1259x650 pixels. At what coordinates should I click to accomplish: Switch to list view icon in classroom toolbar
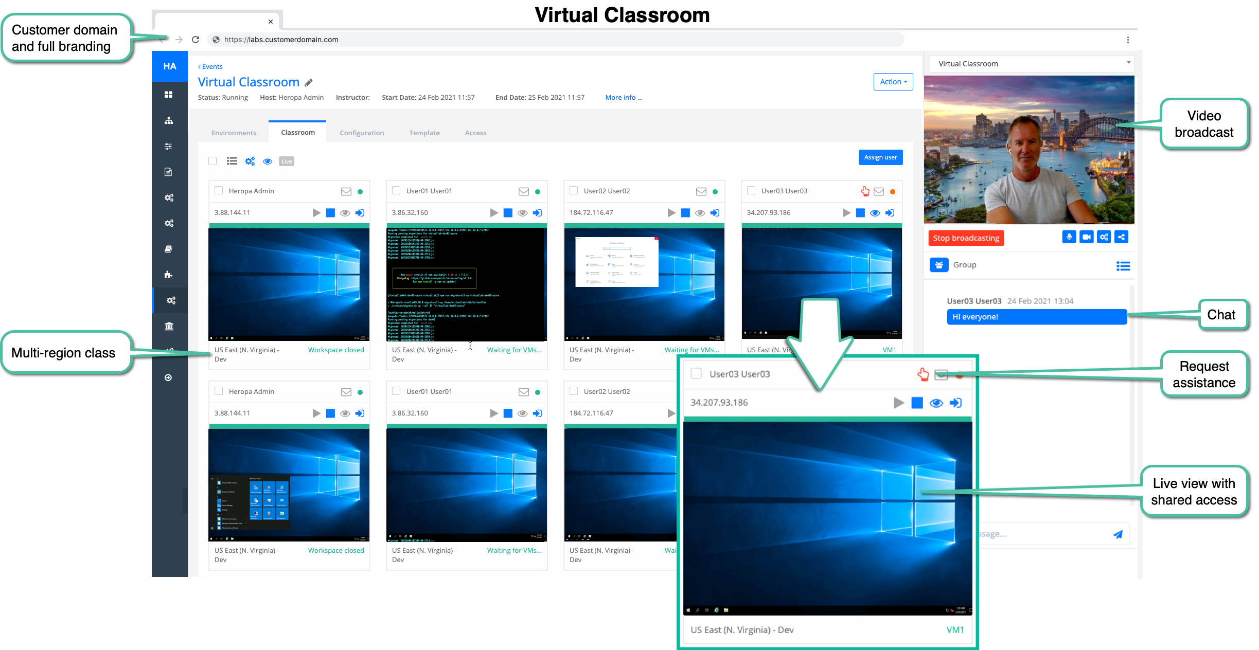(x=232, y=161)
